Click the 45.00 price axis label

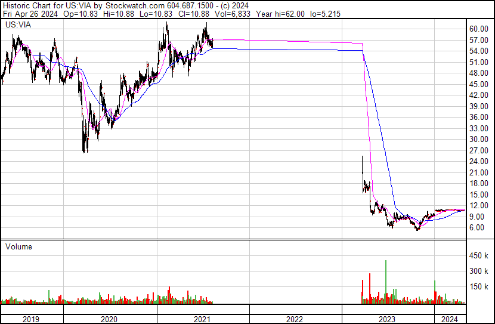coord(479,84)
